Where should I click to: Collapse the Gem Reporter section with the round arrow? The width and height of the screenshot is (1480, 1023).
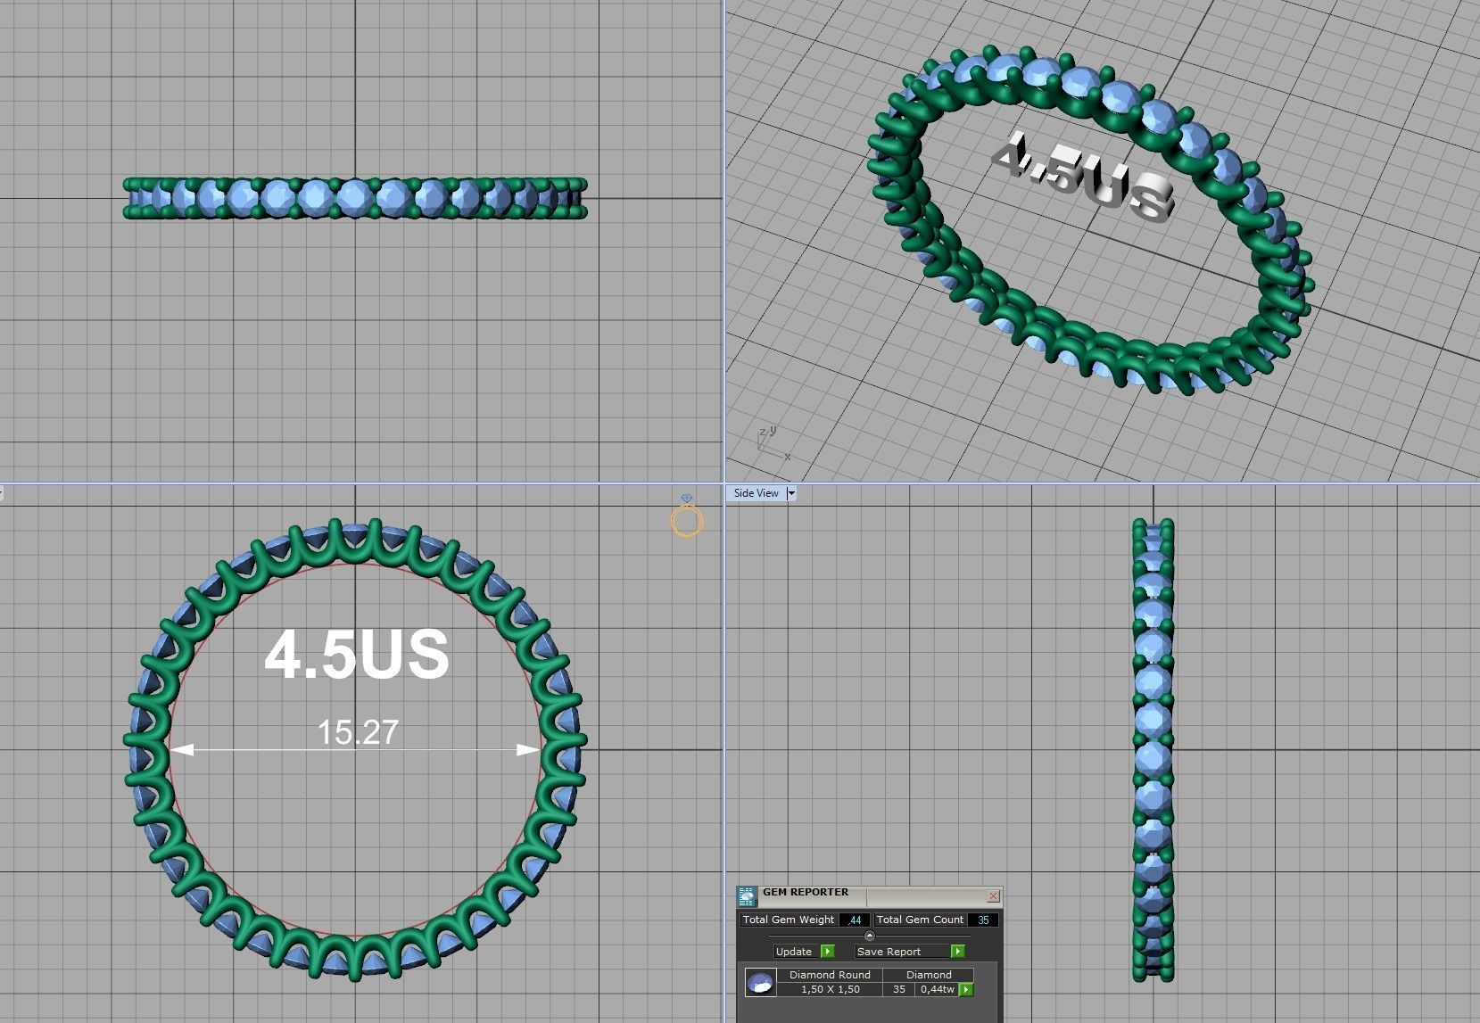(870, 936)
